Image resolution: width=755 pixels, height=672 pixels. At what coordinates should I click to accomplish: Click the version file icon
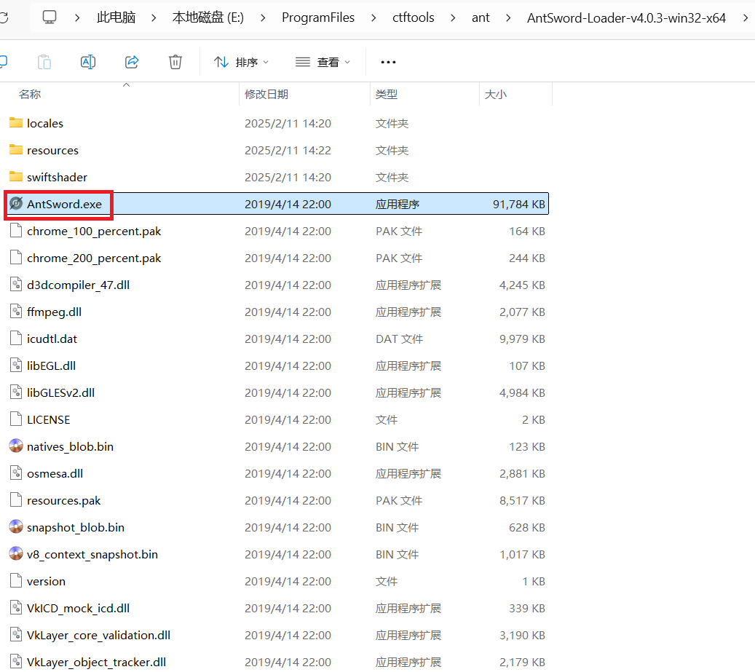[x=16, y=581]
